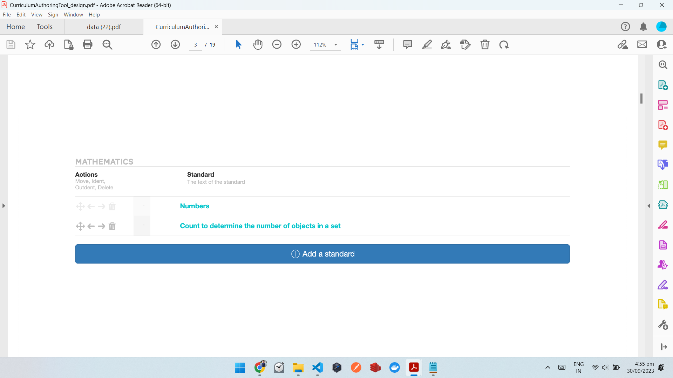673x378 pixels.
Task: Open the Fill & Sign tool in sidebar
Action: pyautogui.click(x=662, y=285)
